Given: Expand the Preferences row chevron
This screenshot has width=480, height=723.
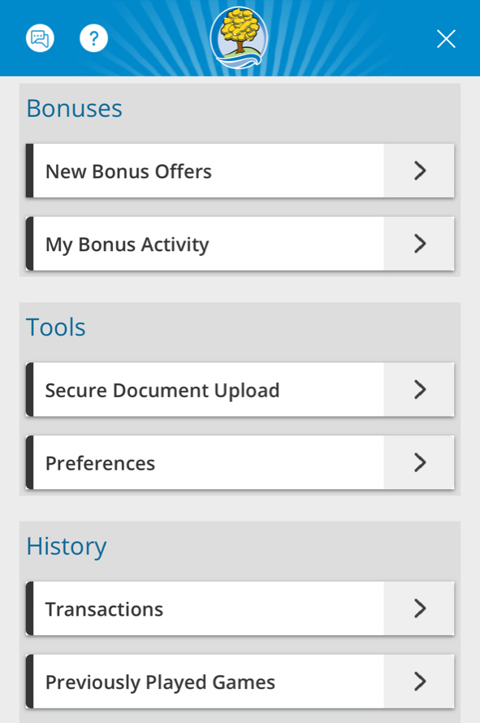Looking at the screenshot, I should click(418, 463).
